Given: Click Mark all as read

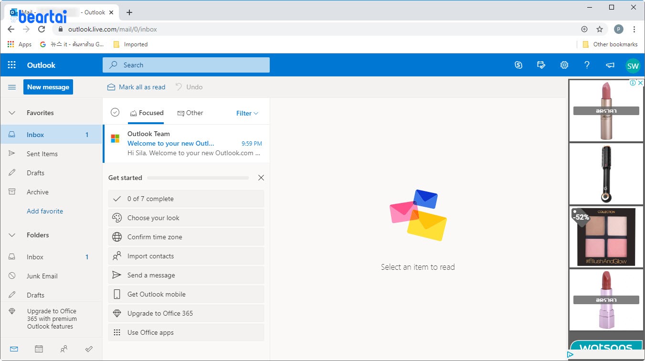Looking at the screenshot, I should pyautogui.click(x=136, y=87).
